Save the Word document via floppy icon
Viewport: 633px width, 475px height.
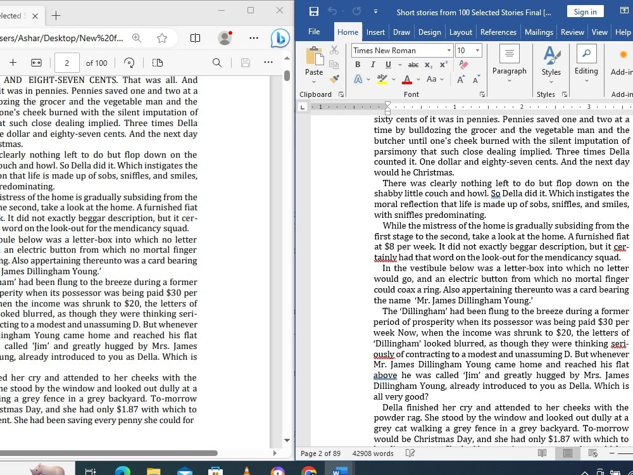(x=314, y=11)
